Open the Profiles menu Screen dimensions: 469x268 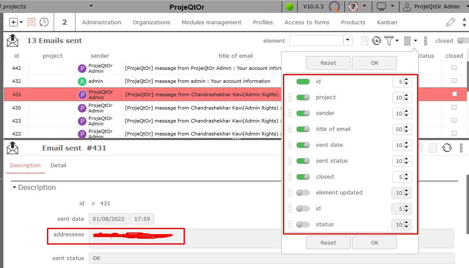(263, 23)
